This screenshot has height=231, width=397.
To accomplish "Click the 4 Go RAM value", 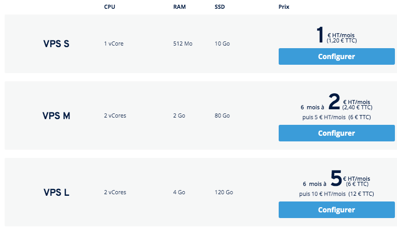I will [179, 192].
